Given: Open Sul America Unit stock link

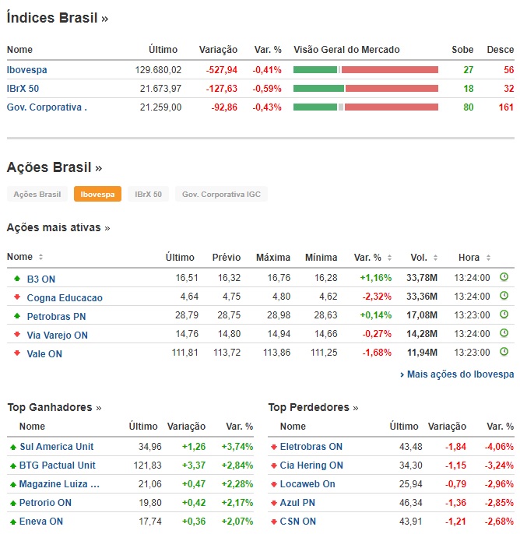Looking at the screenshot, I should point(57,447).
